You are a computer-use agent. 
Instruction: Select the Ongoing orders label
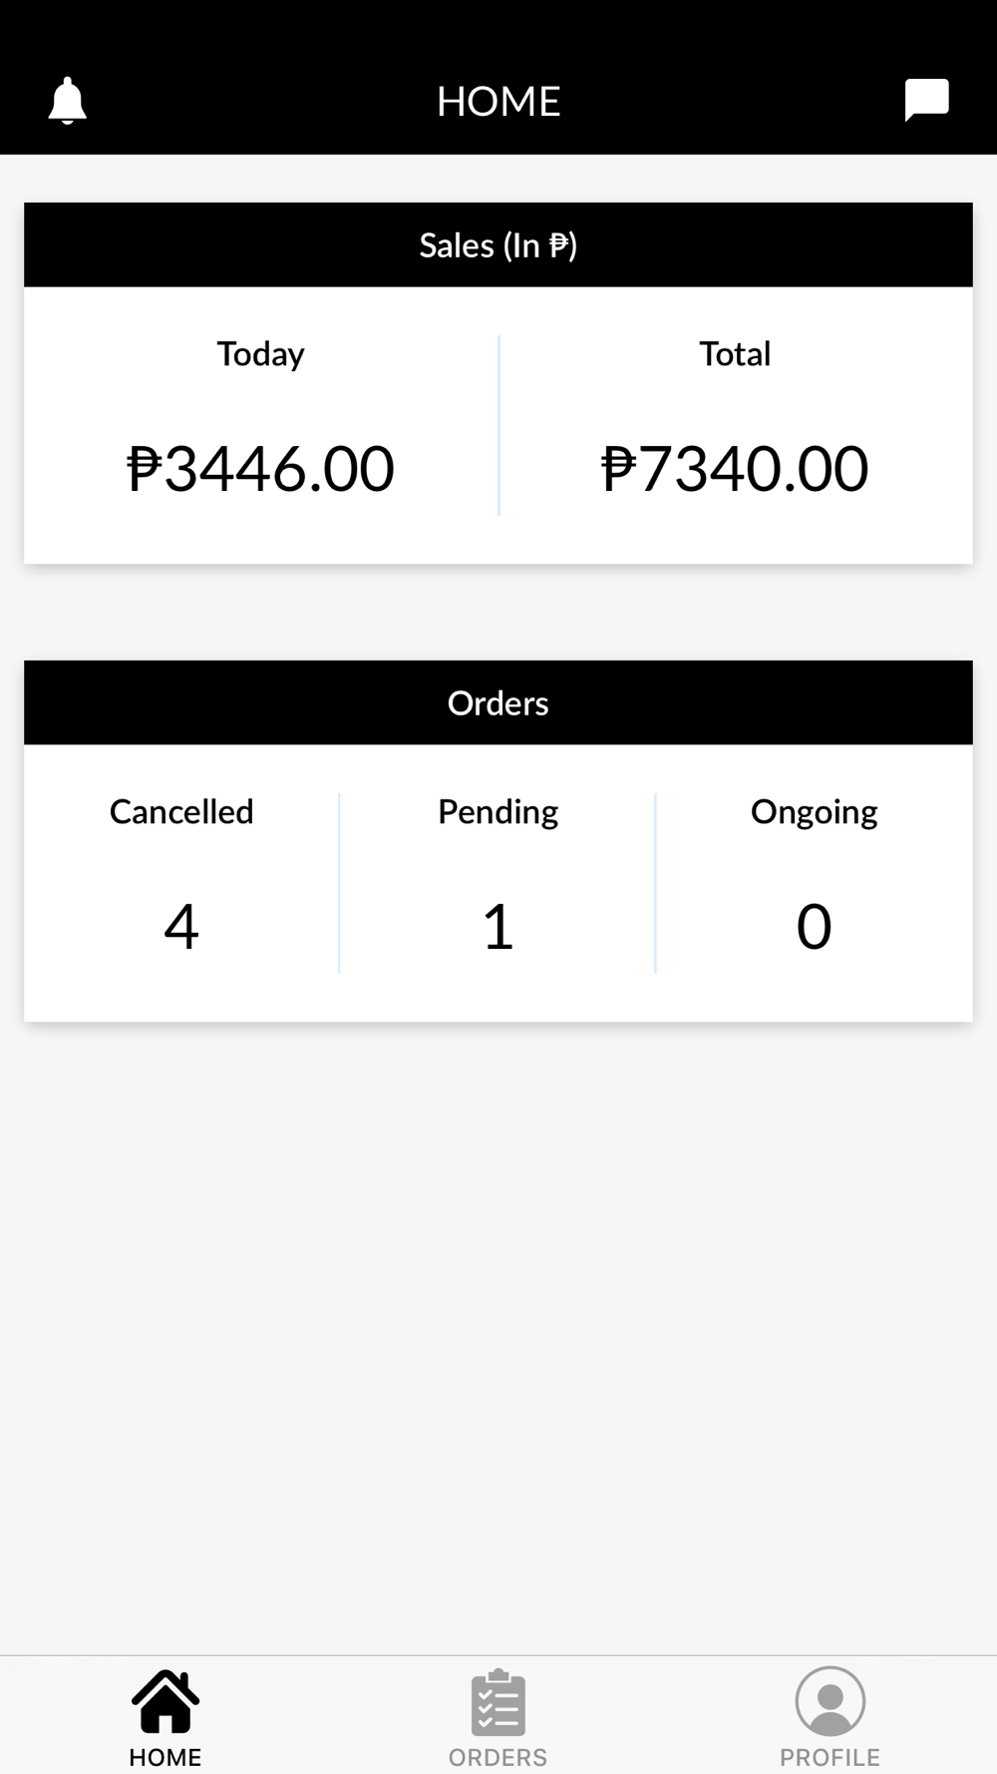[x=814, y=812]
